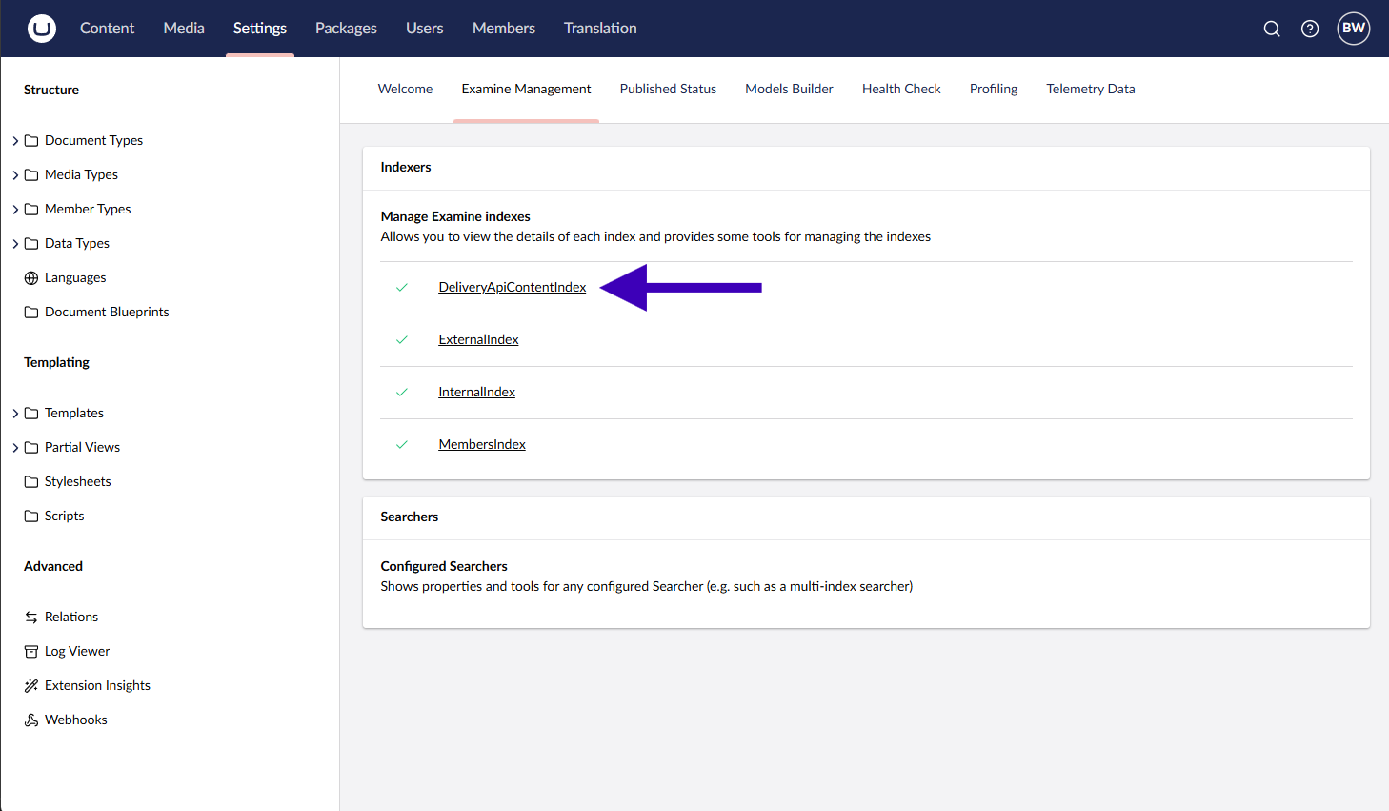Click the Languages globe icon
Image resolution: width=1389 pixels, height=811 pixels.
(x=31, y=278)
